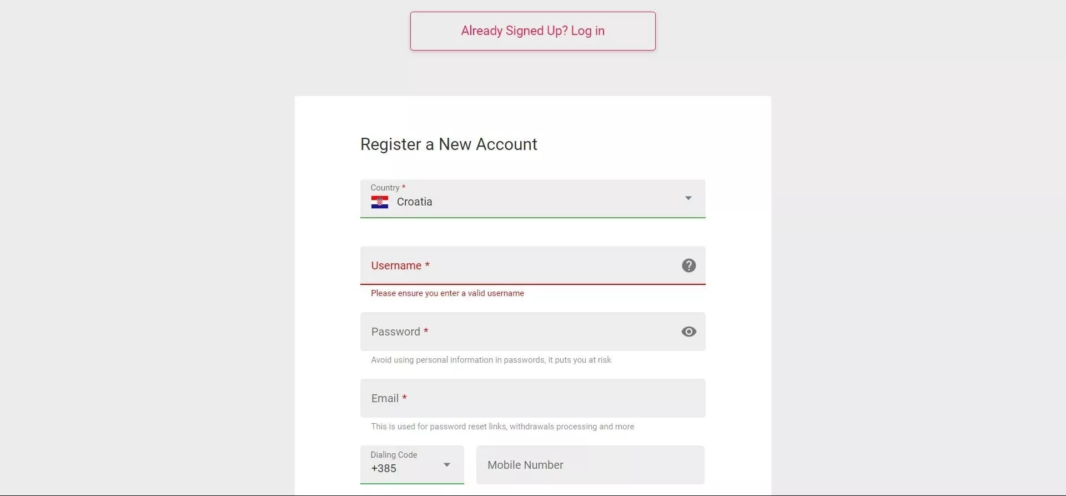Viewport: 1066px width, 496px height.
Task: Open the Username help question mark icon
Action: [x=688, y=265]
